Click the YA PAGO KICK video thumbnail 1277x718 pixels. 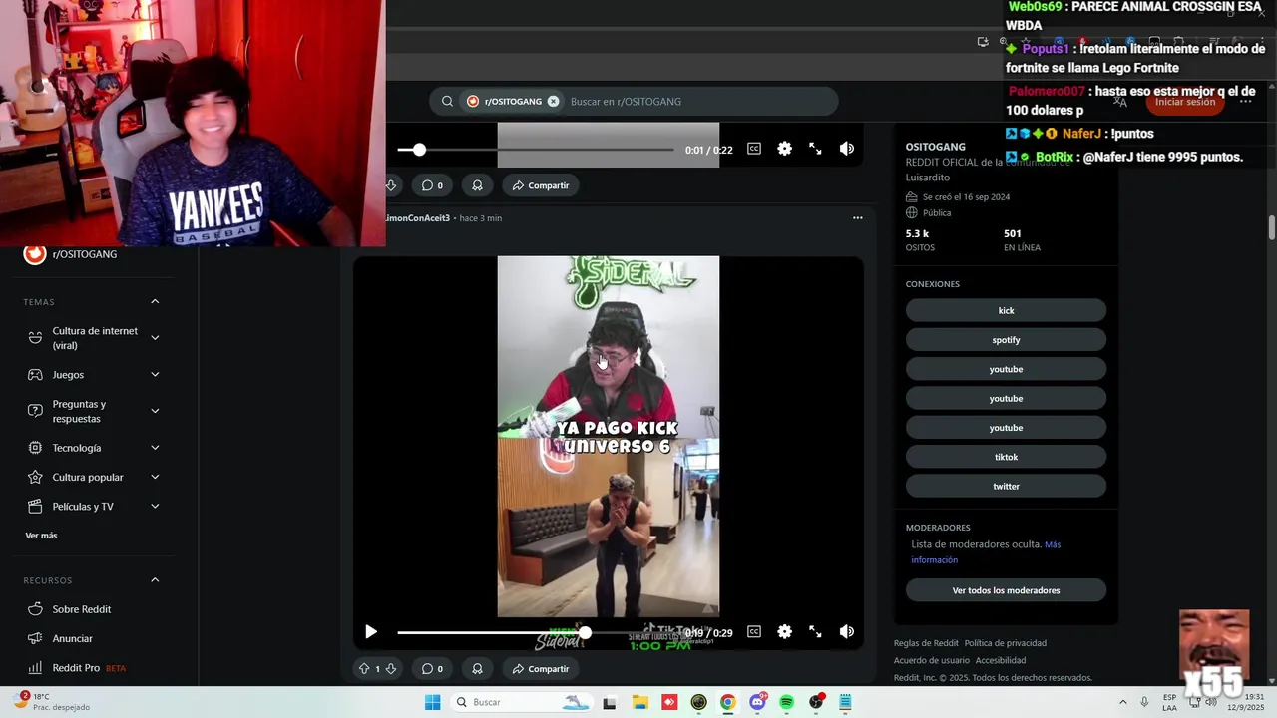tap(609, 437)
